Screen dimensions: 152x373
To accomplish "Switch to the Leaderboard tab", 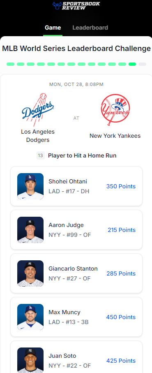I will [x=90, y=28].
